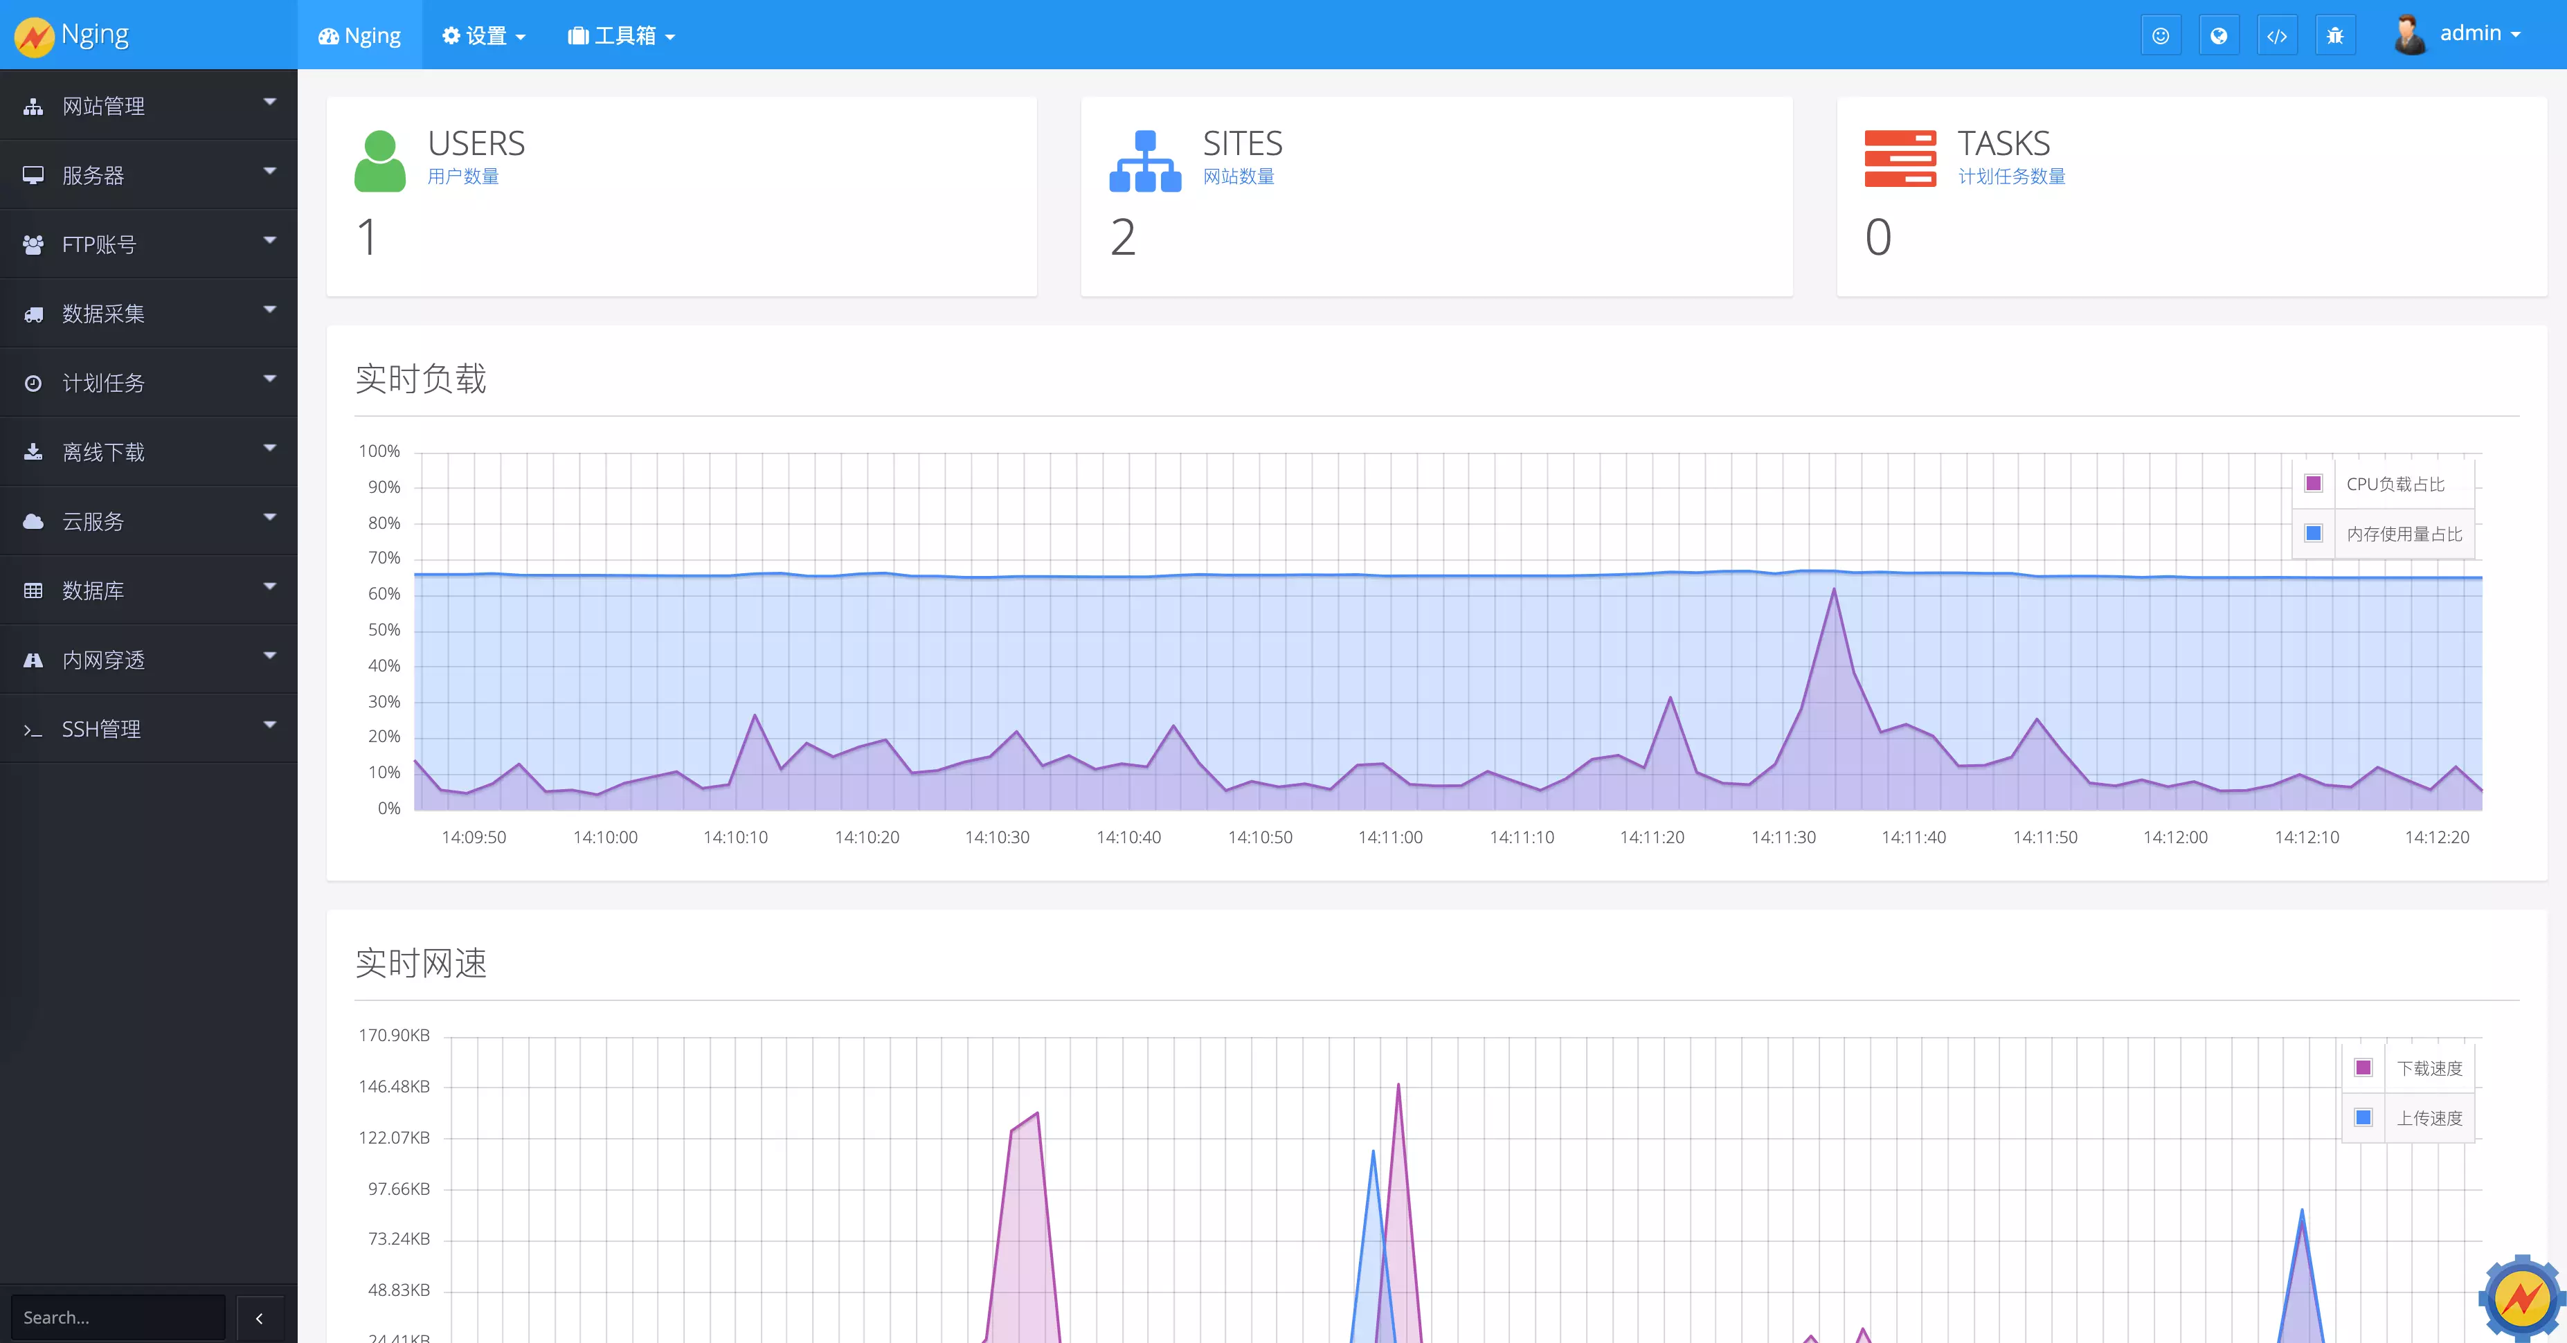Expand the FTP账号 sidebar menu arrow
Image resolution: width=2567 pixels, height=1343 pixels.
click(269, 240)
